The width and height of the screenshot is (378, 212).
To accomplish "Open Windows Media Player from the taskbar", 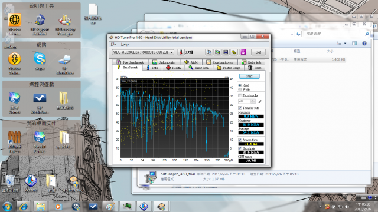I will [58, 207].
